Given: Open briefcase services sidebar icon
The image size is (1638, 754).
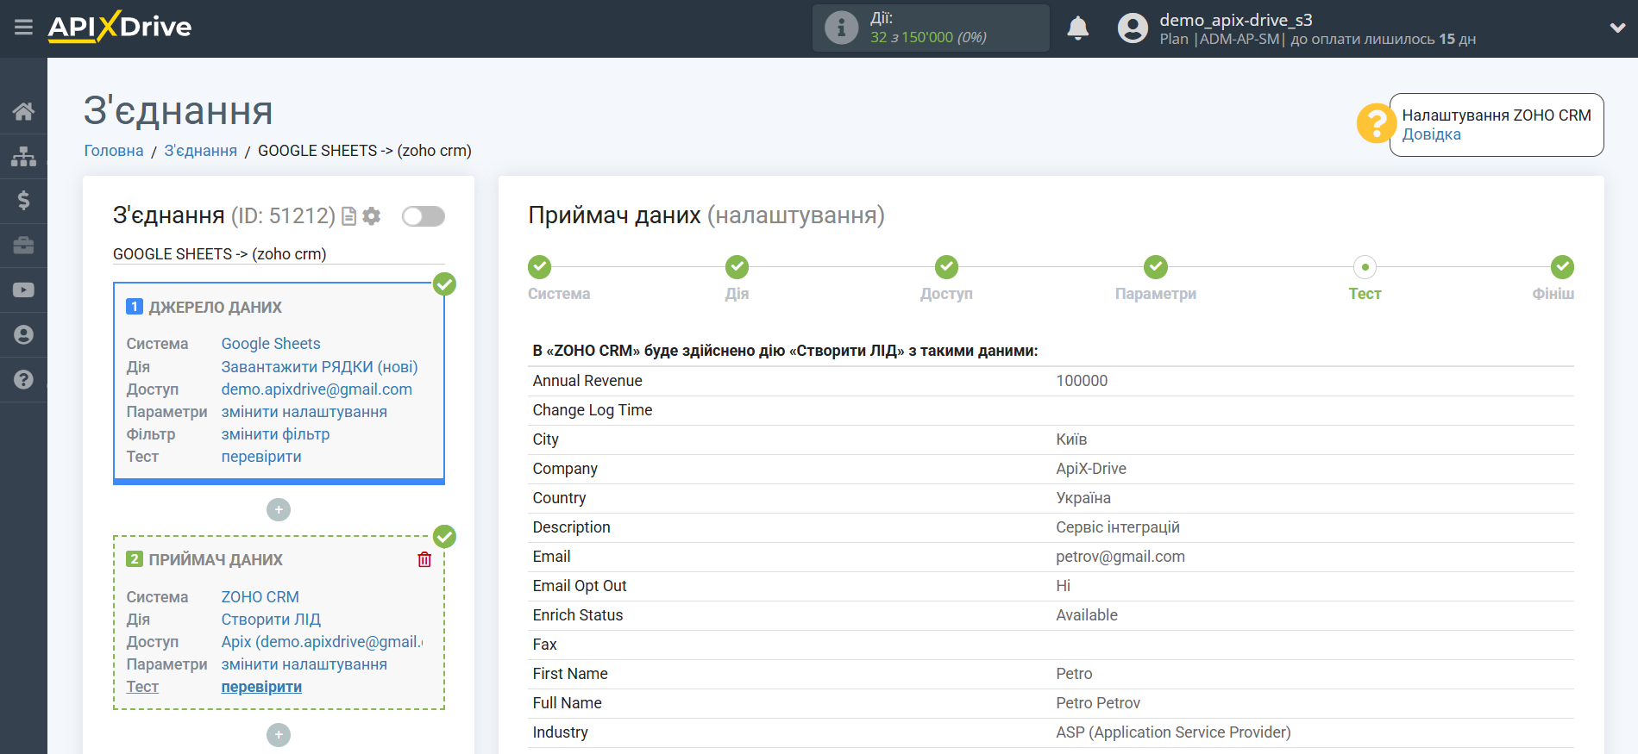Looking at the screenshot, I should click(23, 246).
